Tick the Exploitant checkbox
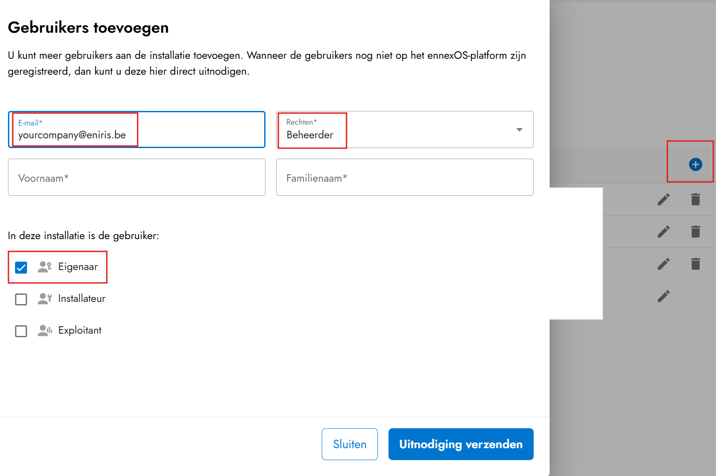The image size is (716, 476). [21, 331]
